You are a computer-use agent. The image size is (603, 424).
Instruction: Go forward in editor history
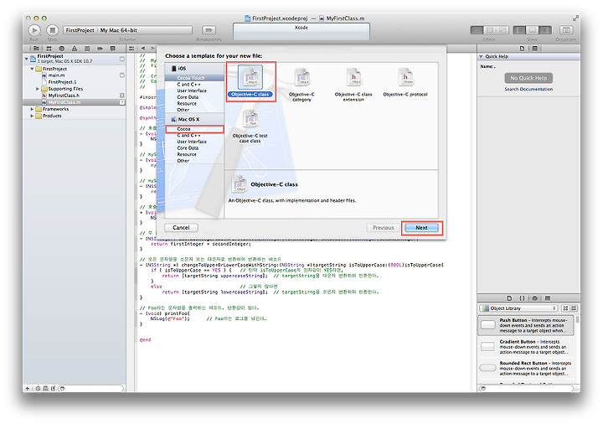152,49
